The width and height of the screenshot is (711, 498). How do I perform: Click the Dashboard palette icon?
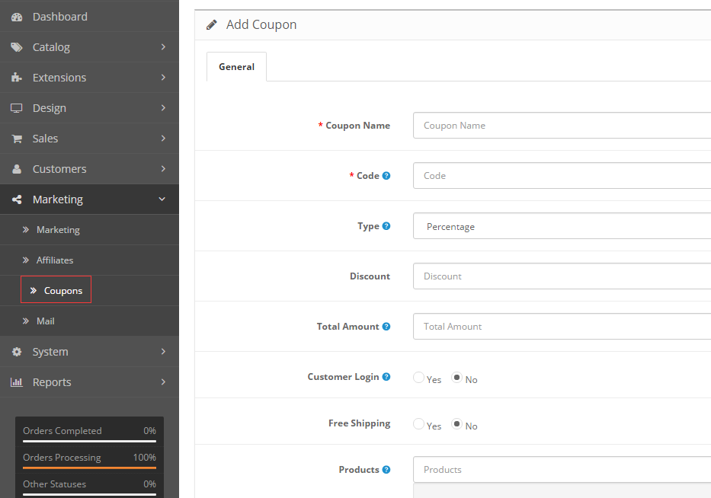[17, 17]
